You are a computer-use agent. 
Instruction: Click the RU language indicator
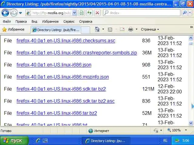(x=165, y=140)
